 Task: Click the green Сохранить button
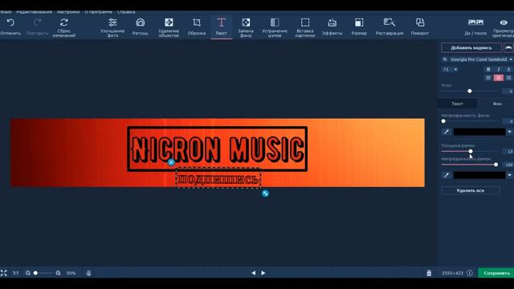(496, 273)
